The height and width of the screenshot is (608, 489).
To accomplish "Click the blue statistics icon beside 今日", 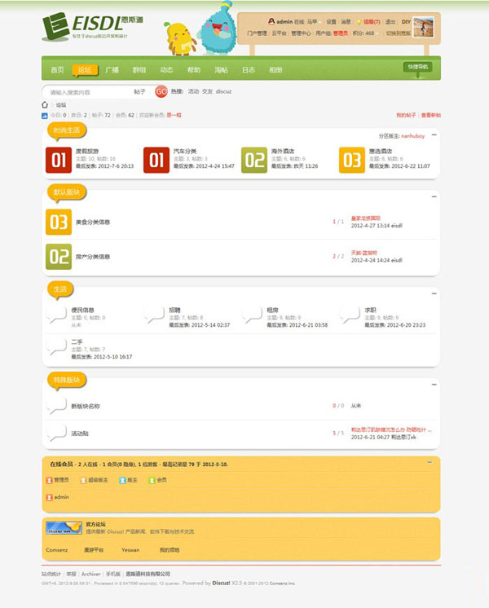I will (x=45, y=116).
